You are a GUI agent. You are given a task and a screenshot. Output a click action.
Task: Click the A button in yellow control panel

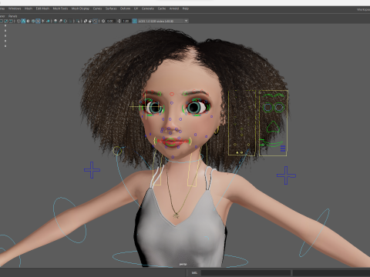pos(237,152)
